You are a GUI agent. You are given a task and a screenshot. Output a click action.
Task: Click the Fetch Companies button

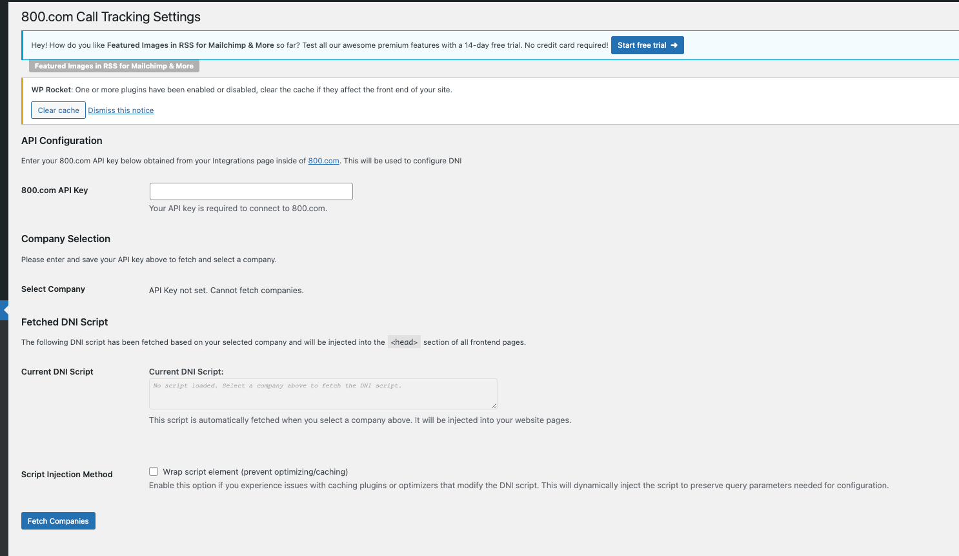tap(58, 521)
